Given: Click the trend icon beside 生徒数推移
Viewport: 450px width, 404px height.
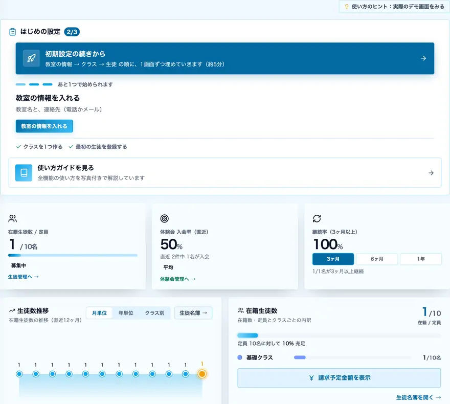Looking at the screenshot, I should point(12,310).
